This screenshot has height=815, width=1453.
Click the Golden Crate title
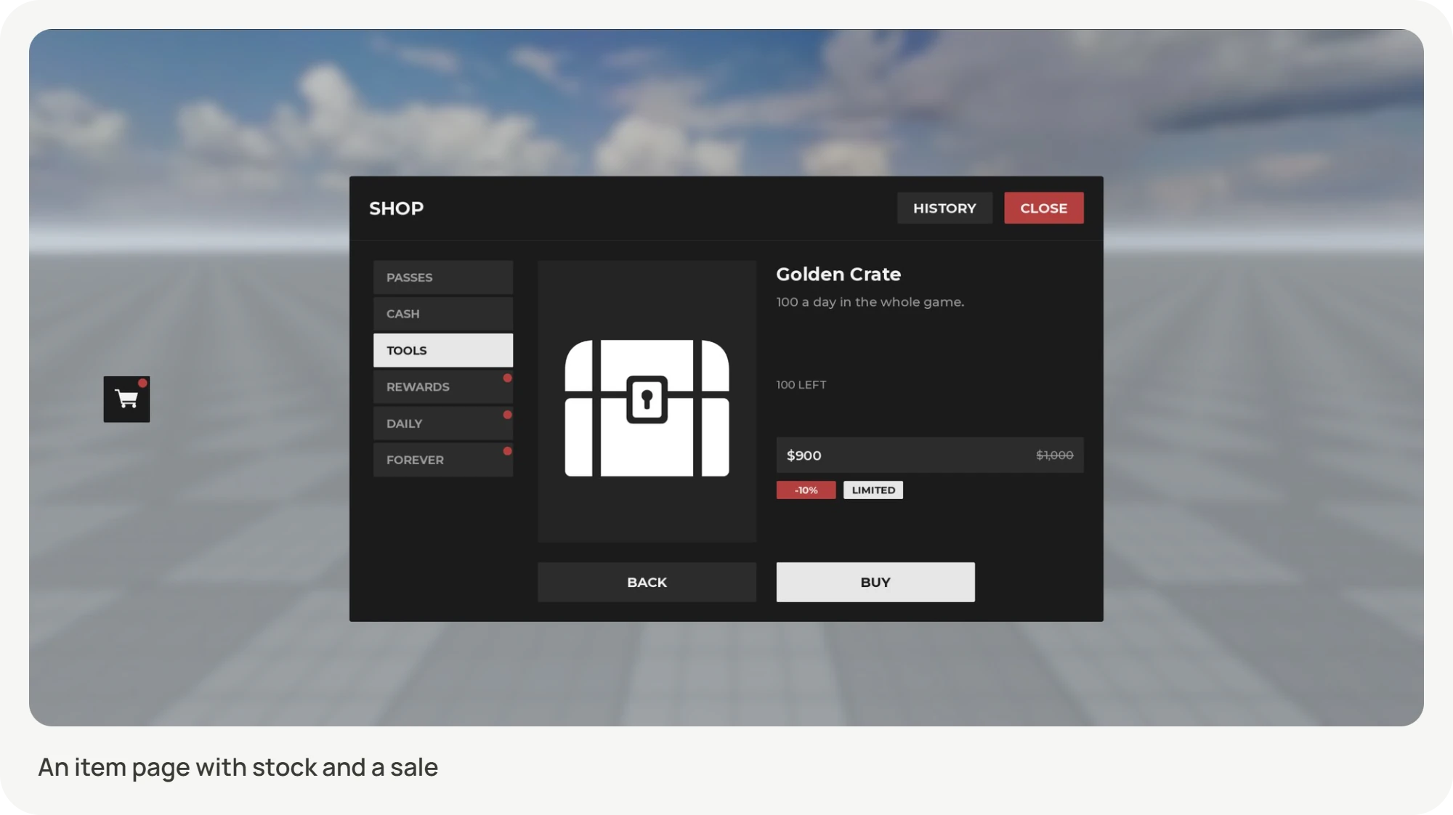838,275
